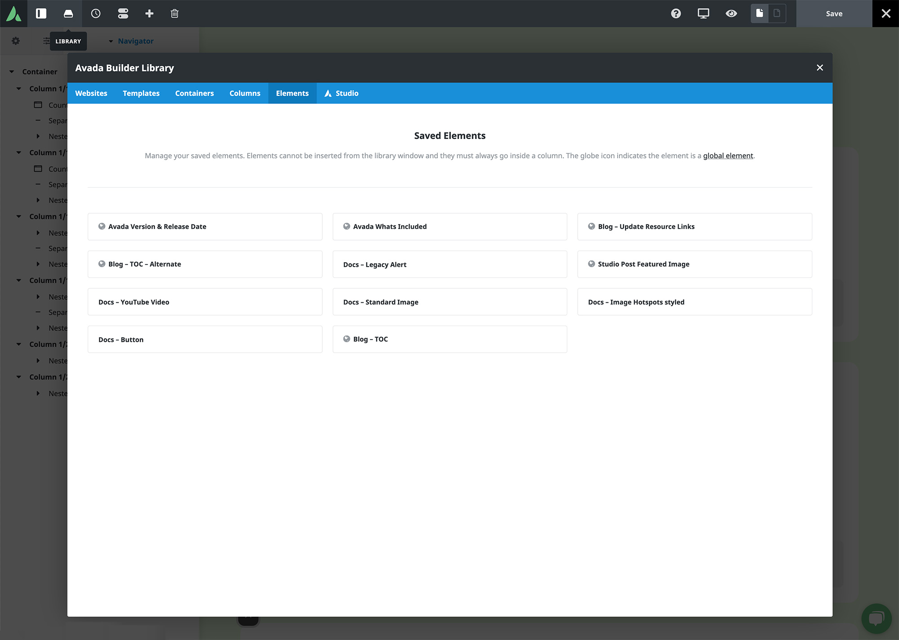
Task: Open the global element link
Action: [x=728, y=156]
